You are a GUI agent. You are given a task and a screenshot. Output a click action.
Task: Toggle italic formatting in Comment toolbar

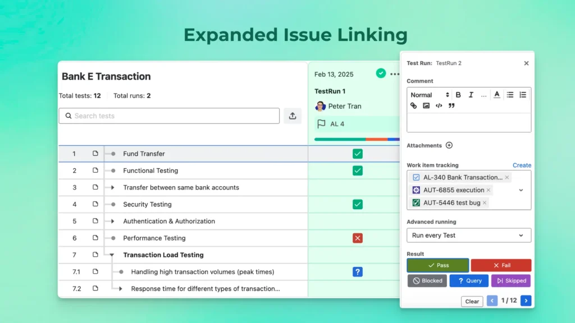point(471,95)
